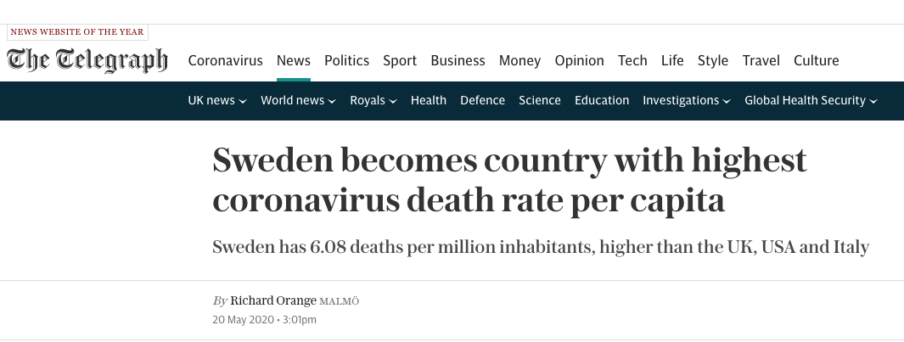Open the Science subsection link
Screen dimensions: 904x342
(x=540, y=100)
